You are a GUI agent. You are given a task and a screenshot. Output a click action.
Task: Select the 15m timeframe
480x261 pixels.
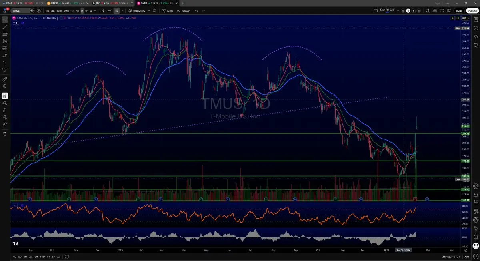[59, 11]
